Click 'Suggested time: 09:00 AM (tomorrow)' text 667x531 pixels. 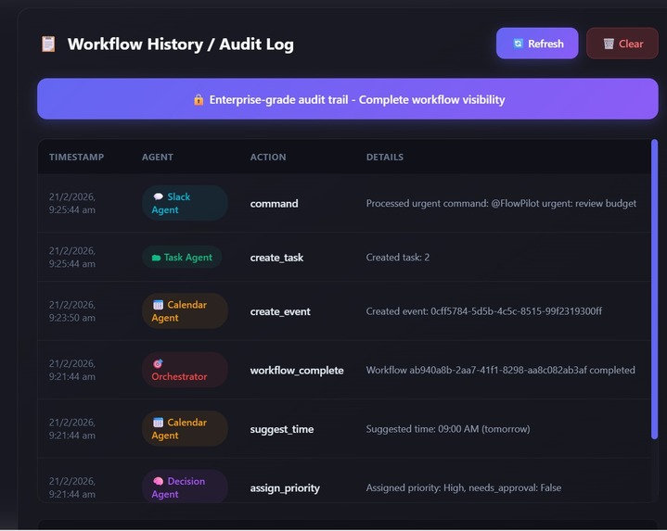click(448, 429)
